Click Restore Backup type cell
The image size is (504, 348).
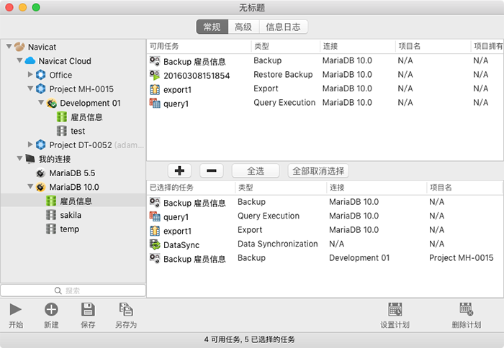point(283,75)
